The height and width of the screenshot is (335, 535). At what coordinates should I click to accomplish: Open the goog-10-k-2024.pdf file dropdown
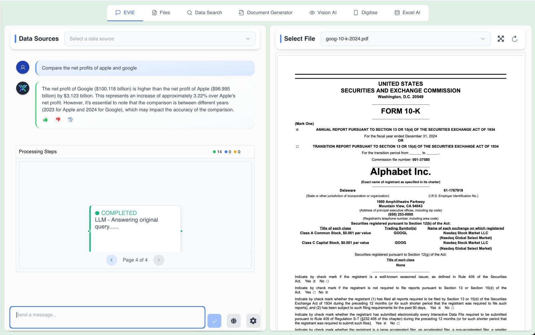405,39
